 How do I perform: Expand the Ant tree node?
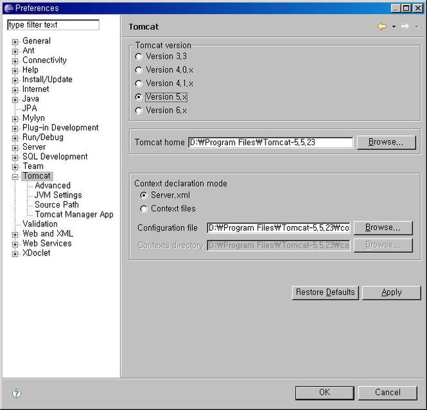pyautogui.click(x=15, y=51)
